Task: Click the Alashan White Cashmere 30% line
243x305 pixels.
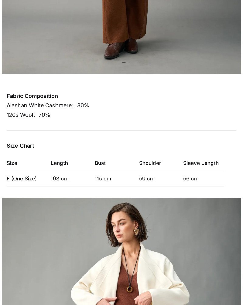Action: coord(48,106)
